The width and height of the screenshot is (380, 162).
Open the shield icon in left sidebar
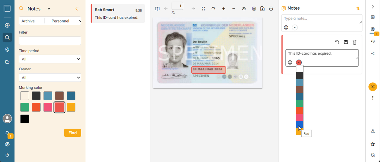(x=7, y=50)
